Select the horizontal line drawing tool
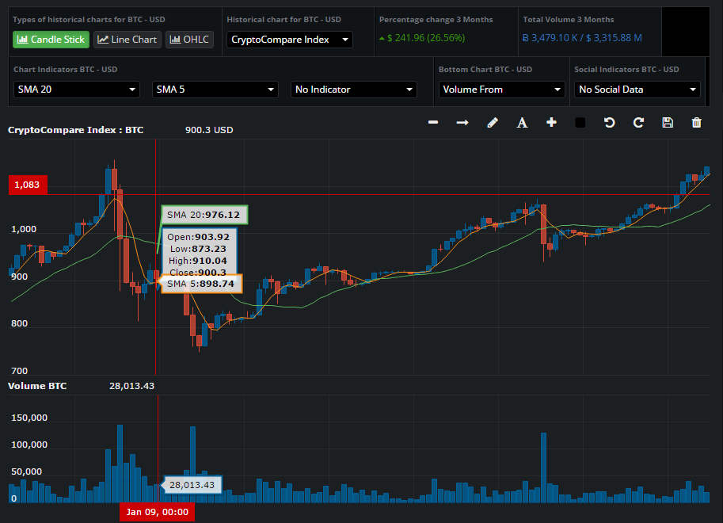This screenshot has width=723, height=523. [433, 122]
